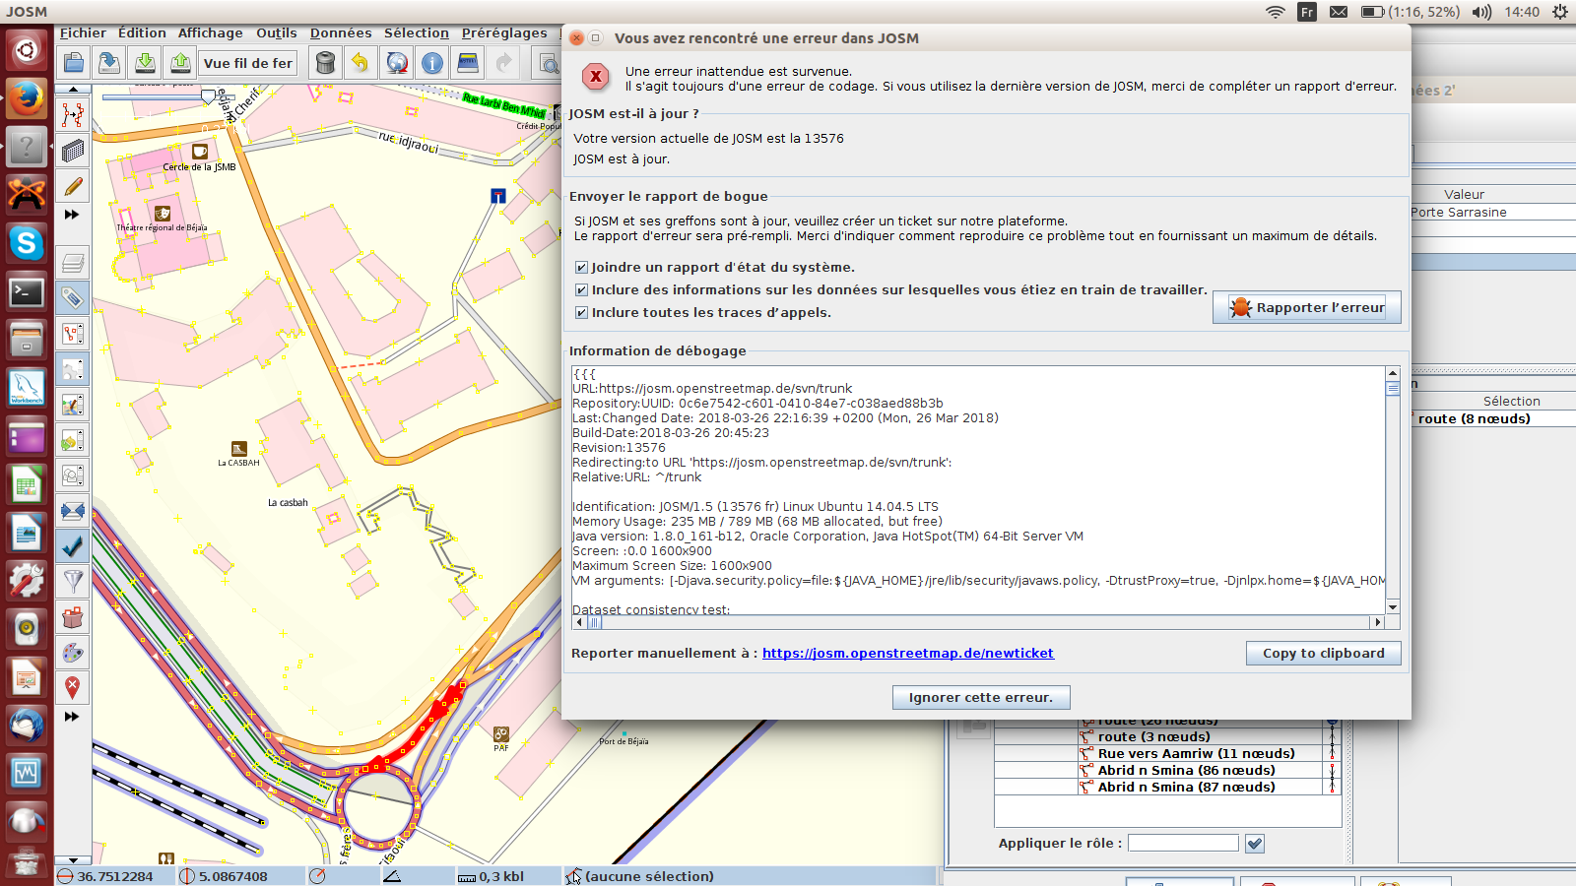Toggle the validation checkmark panel icon

[x=73, y=546]
